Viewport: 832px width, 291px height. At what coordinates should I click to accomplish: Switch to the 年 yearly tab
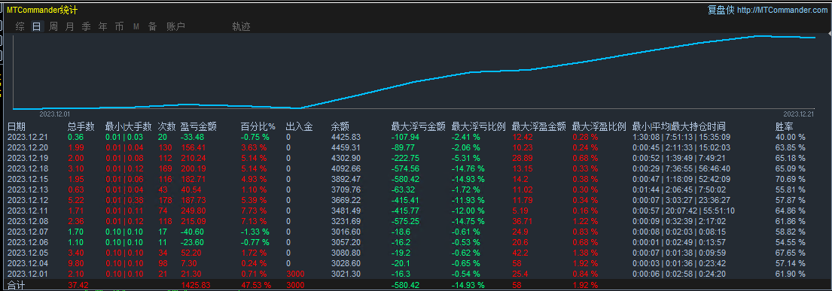click(x=103, y=26)
